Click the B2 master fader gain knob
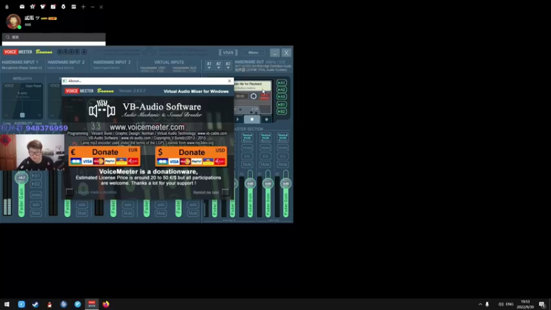551x310 pixels. click(x=286, y=183)
